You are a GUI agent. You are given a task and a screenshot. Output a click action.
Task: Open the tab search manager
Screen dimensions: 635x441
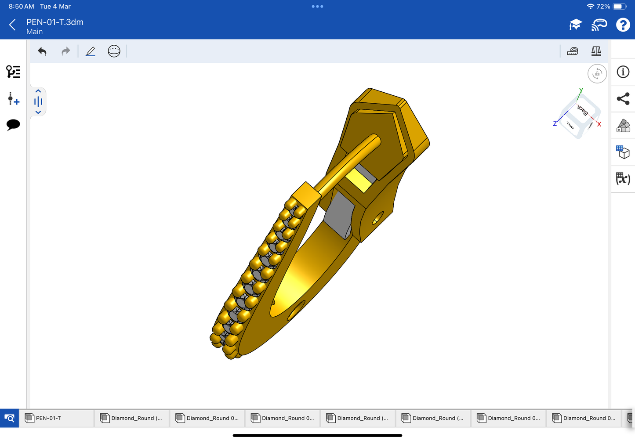click(x=9, y=418)
